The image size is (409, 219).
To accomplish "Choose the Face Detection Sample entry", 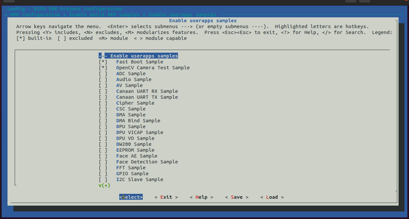I will 147,162.
